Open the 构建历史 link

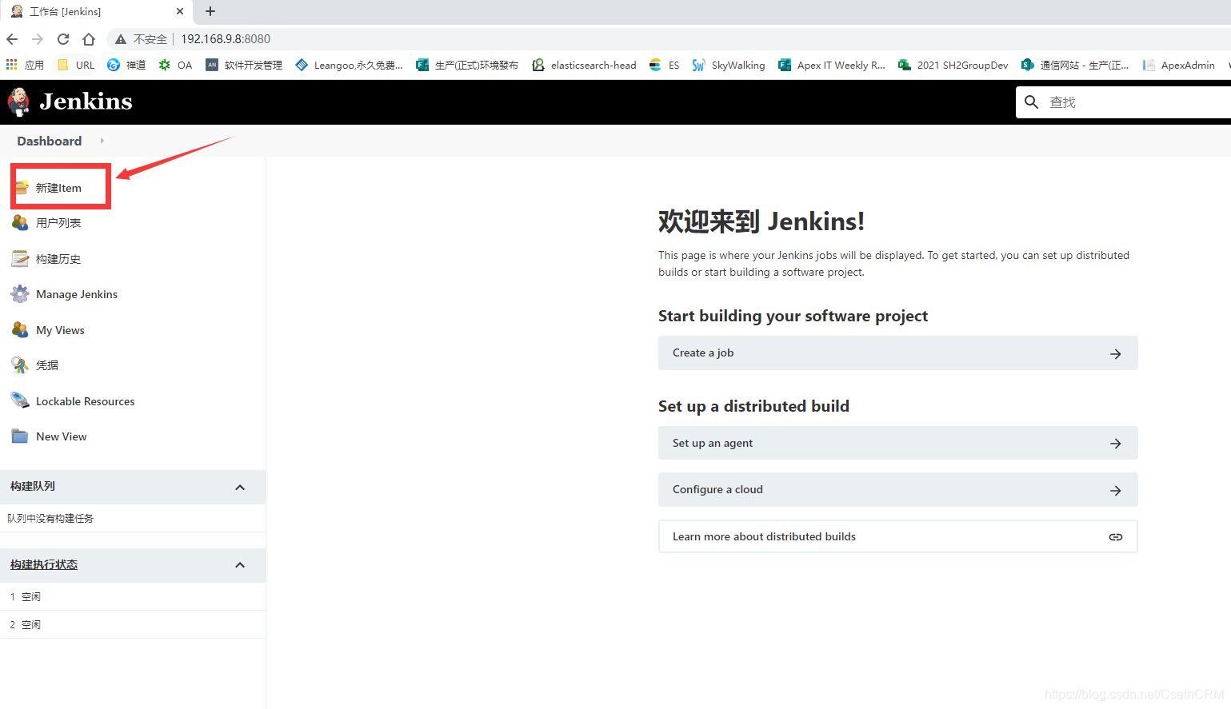tap(58, 259)
